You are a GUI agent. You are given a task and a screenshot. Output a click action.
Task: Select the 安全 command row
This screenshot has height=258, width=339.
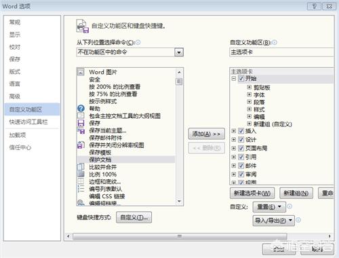click(x=126, y=79)
